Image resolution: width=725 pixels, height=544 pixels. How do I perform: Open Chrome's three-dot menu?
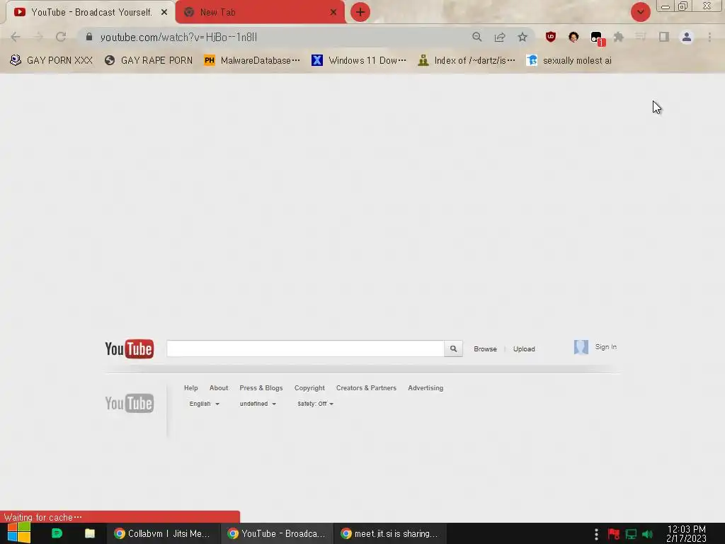point(709,37)
